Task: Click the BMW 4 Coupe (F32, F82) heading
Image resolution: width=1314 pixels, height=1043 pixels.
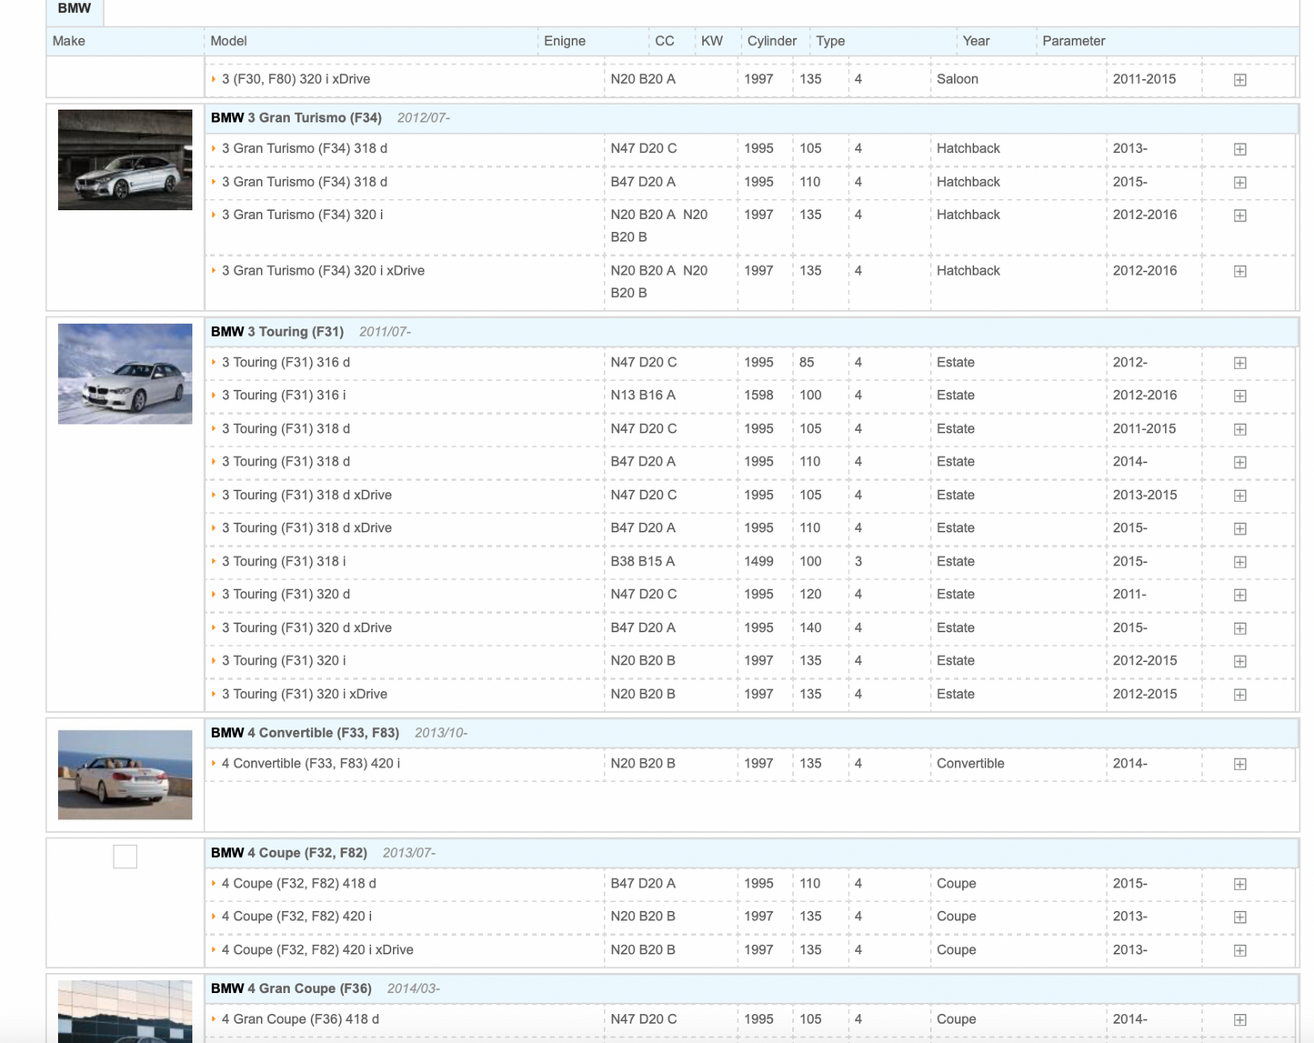Action: pyautogui.click(x=289, y=852)
